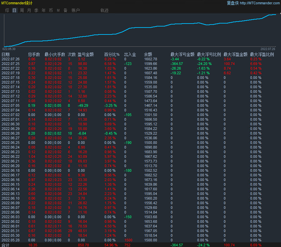281x247 pixels.
Task: Open the 轨迹 track tab
Action: 104,10
